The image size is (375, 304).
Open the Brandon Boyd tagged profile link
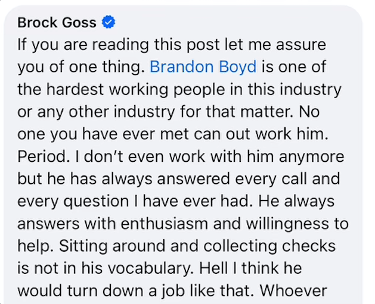[203, 67]
